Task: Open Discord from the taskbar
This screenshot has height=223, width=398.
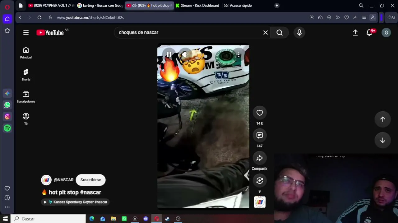Action: click(146, 219)
